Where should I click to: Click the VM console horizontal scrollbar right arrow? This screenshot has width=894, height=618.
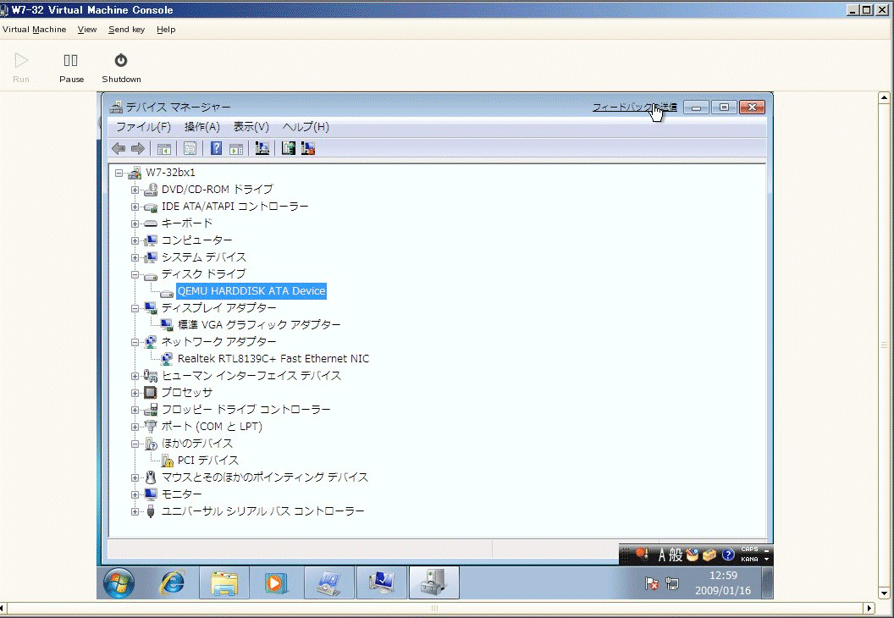coord(869,609)
